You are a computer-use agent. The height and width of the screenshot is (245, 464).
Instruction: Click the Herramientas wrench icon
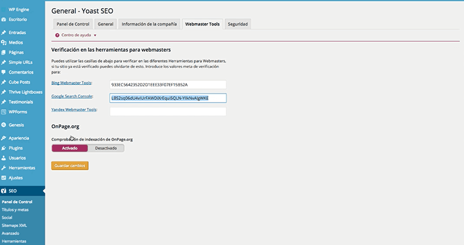[x=3, y=168]
